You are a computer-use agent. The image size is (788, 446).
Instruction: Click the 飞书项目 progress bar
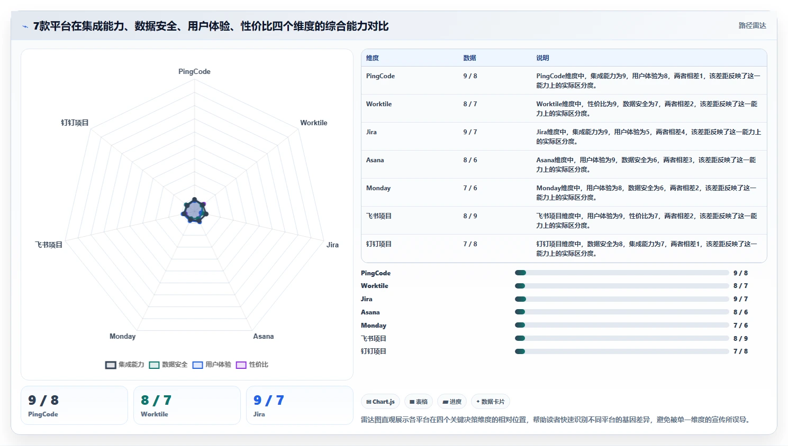click(x=622, y=338)
